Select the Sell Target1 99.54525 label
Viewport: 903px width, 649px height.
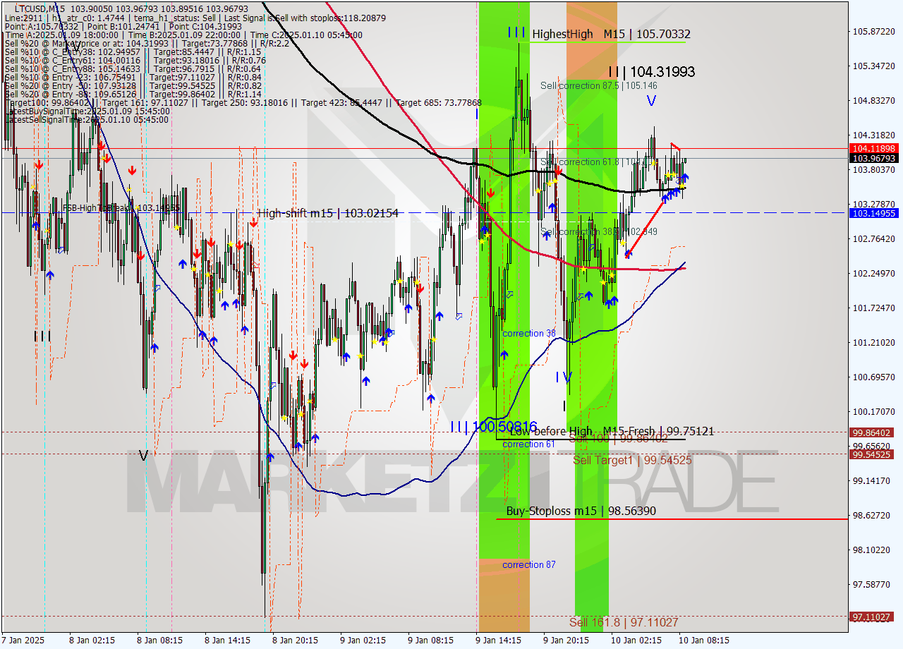[632, 460]
